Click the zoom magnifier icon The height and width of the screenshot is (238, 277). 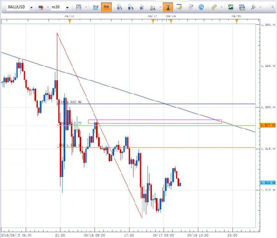pos(153,7)
